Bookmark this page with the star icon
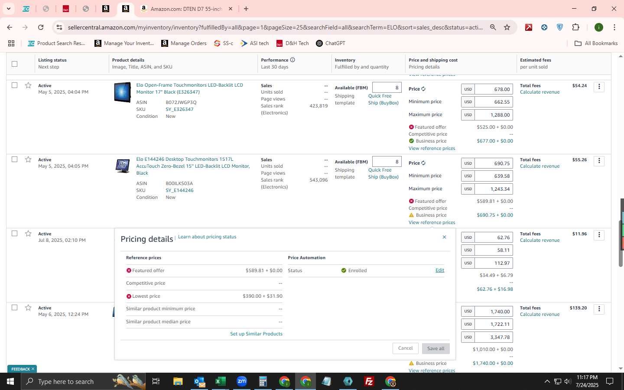The image size is (624, 390). [507, 27]
